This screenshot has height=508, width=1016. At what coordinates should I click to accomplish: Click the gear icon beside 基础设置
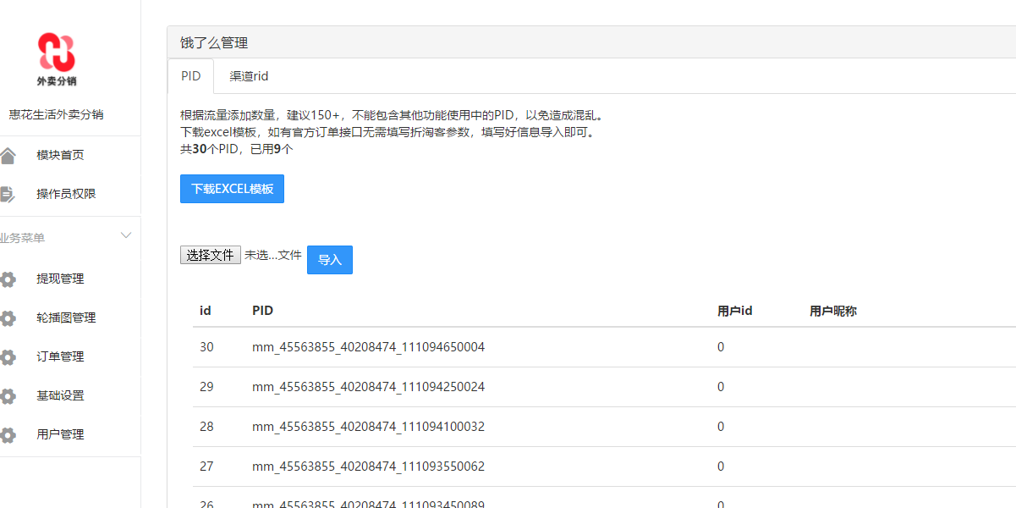click(8, 396)
